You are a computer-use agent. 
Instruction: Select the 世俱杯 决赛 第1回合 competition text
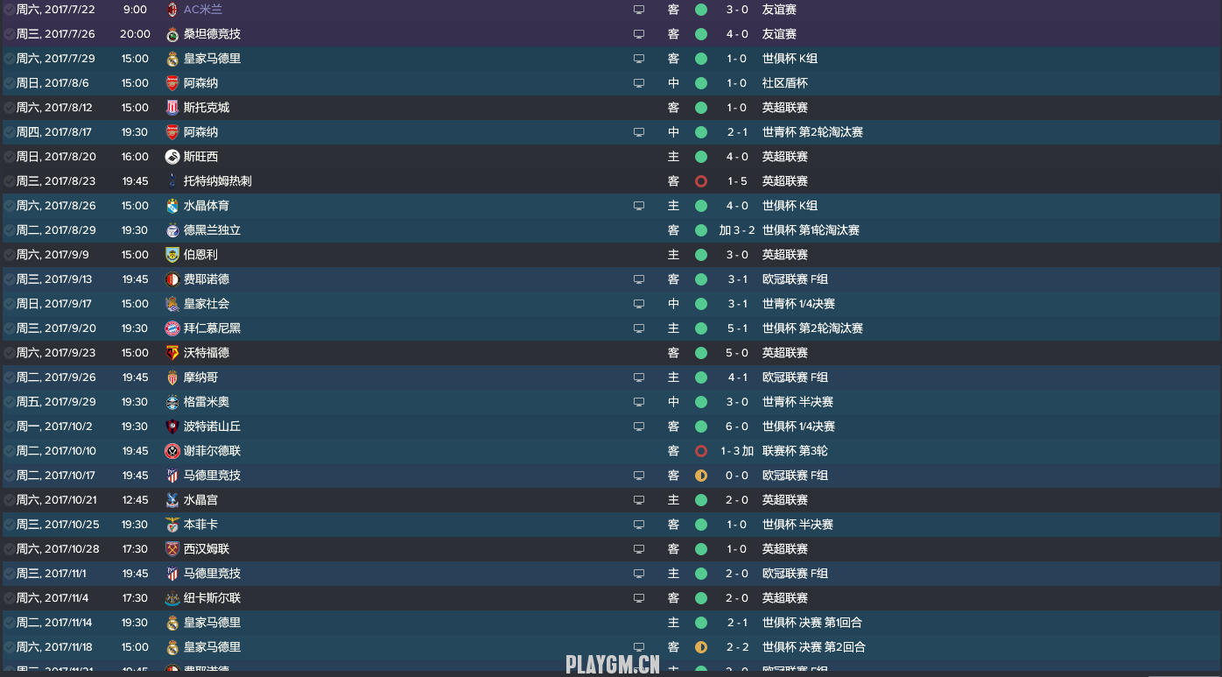[x=812, y=623]
